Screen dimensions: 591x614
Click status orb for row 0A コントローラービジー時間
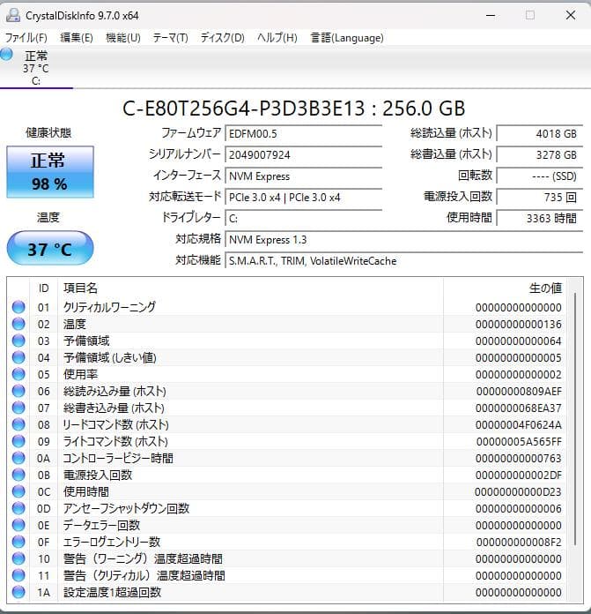(x=18, y=458)
